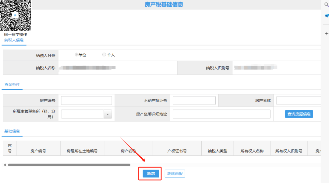This screenshot has width=329, height=183.
Task: Click the plus icon on the right sidebar
Action: (327, 34)
